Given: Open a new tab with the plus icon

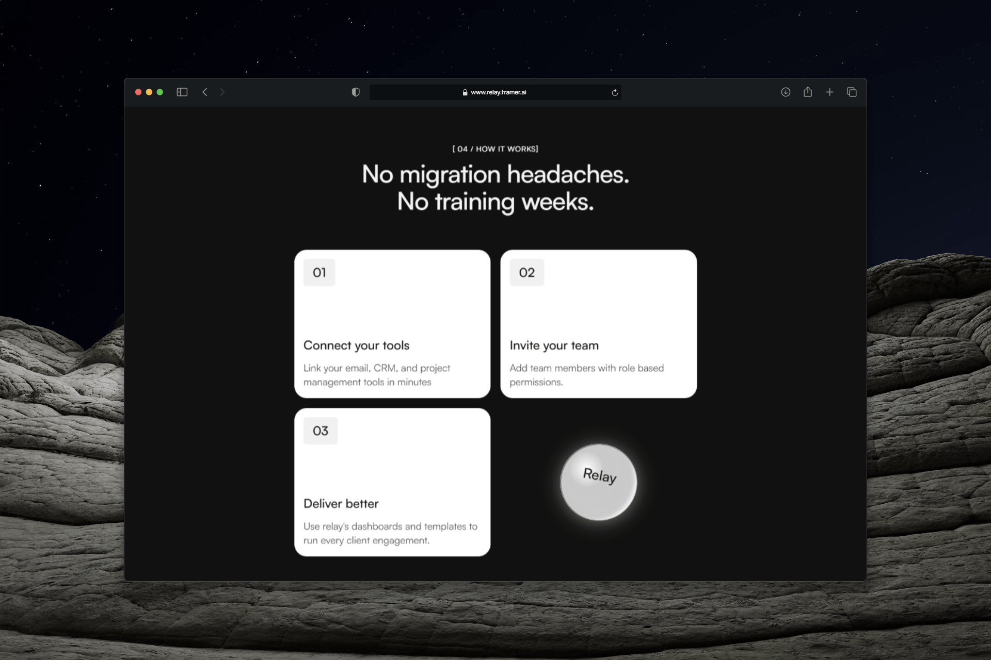Looking at the screenshot, I should click(x=829, y=92).
